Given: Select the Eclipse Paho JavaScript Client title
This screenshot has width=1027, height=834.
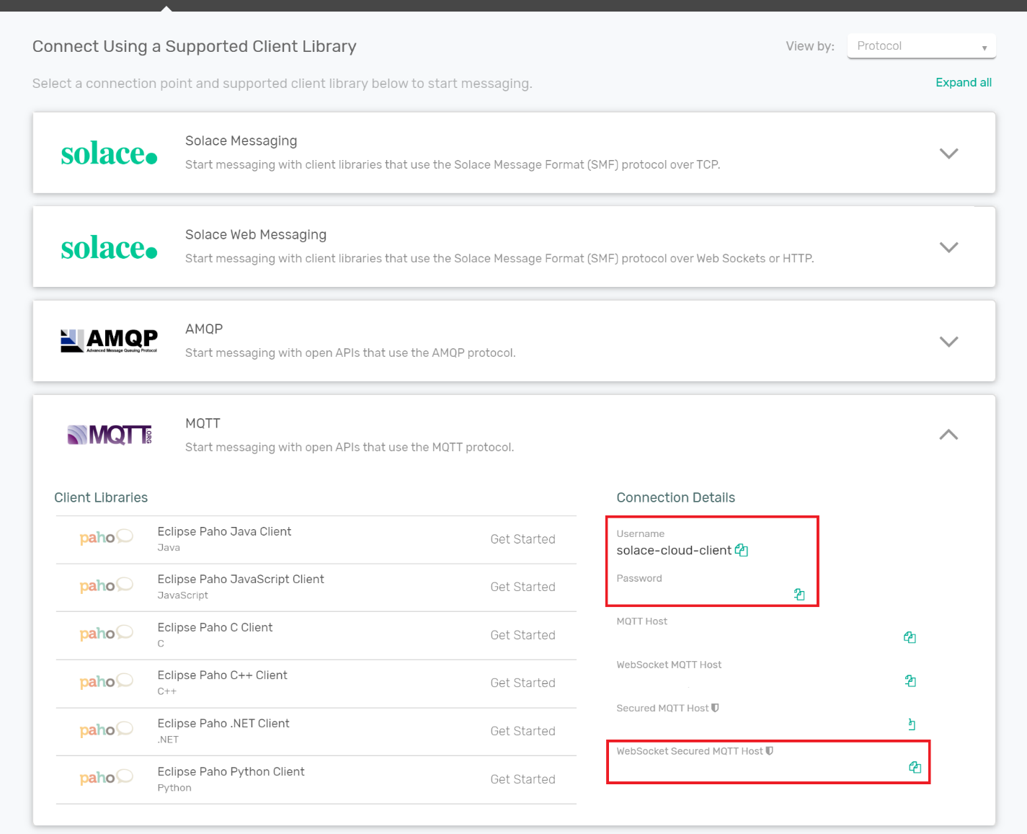Looking at the screenshot, I should click(x=241, y=579).
